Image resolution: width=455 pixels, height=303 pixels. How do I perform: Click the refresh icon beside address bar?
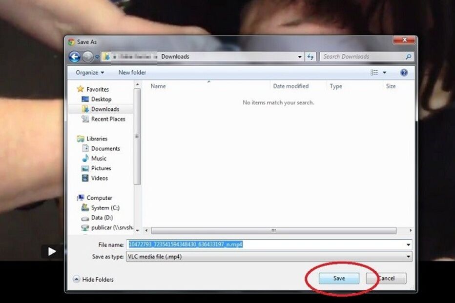310,57
